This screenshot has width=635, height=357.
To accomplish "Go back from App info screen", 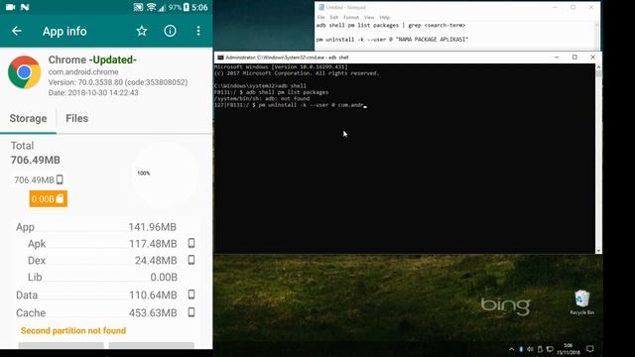I will tap(17, 31).
